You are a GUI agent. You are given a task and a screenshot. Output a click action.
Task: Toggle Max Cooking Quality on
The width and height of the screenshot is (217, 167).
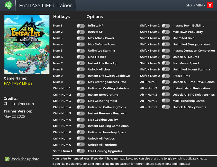pyautogui.click(x=80, y=120)
